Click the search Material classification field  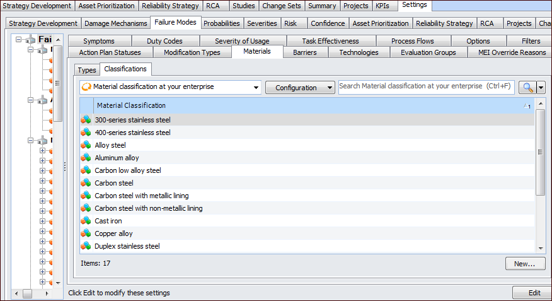427,86
